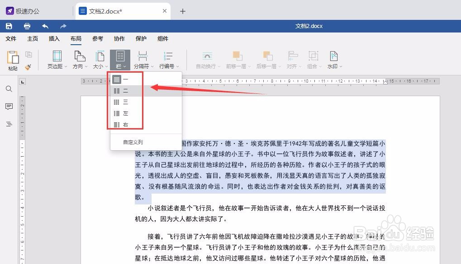Viewport: 461px width, 264px height.
Task: Click the Print icon
Action: [x=27, y=26]
